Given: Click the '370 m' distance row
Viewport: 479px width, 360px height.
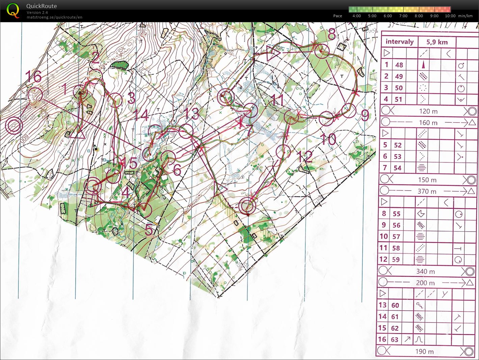Looking at the screenshot, I should (x=427, y=191).
